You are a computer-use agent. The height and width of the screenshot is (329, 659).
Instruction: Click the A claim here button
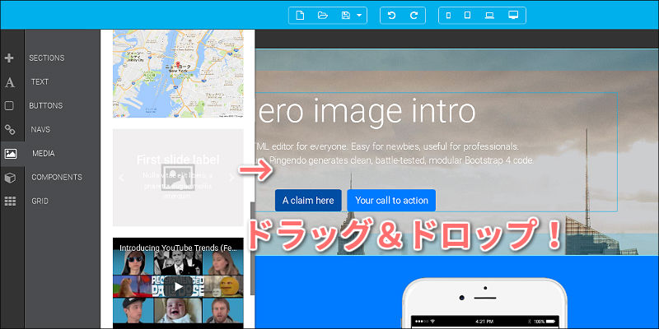coord(308,200)
